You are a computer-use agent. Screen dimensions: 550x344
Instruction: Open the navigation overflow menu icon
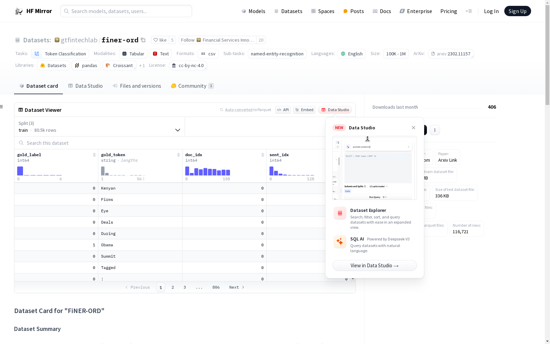(x=469, y=11)
